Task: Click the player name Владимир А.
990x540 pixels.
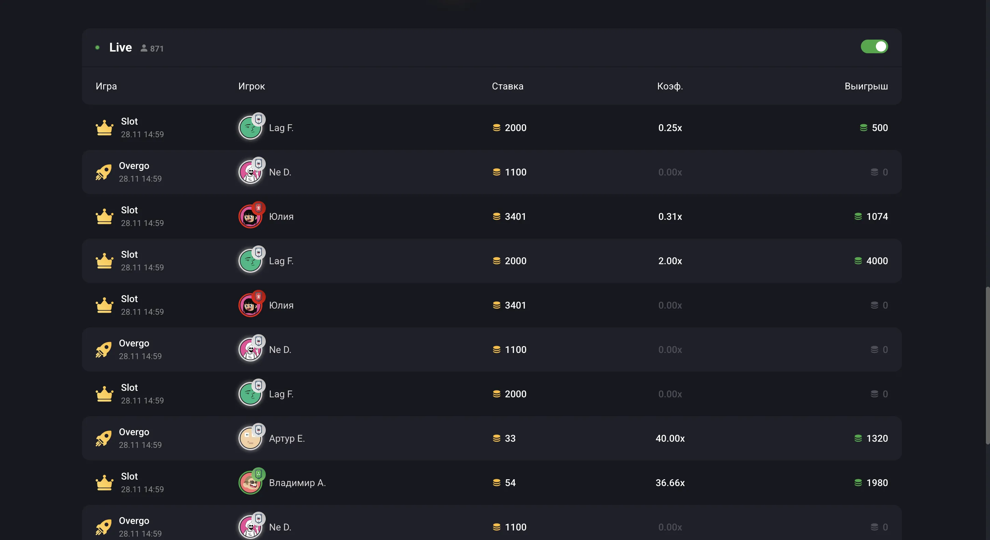Action: 297,483
